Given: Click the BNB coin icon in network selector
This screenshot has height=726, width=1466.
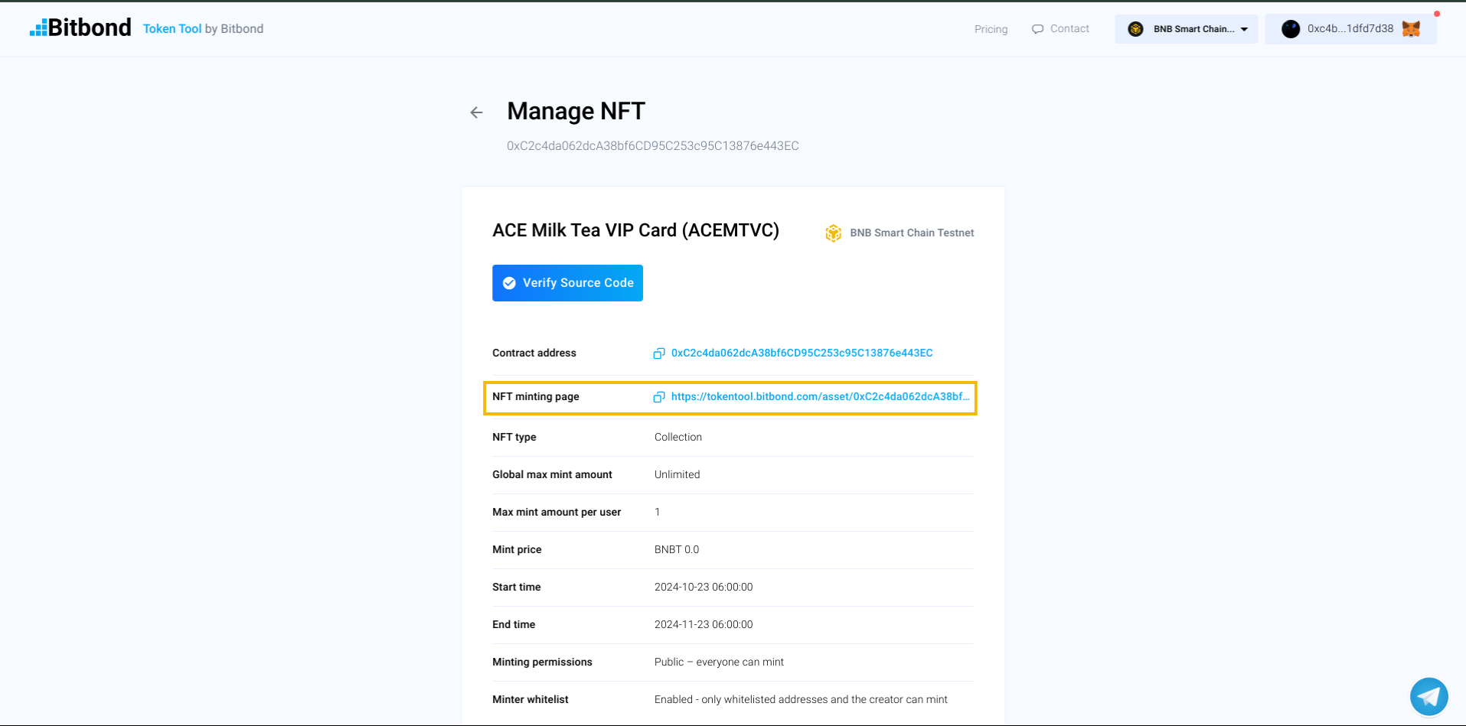Looking at the screenshot, I should coord(1135,28).
